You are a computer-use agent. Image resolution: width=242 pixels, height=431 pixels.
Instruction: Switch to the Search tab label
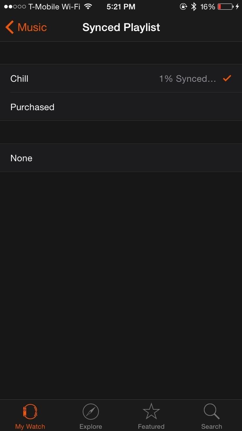212,426
